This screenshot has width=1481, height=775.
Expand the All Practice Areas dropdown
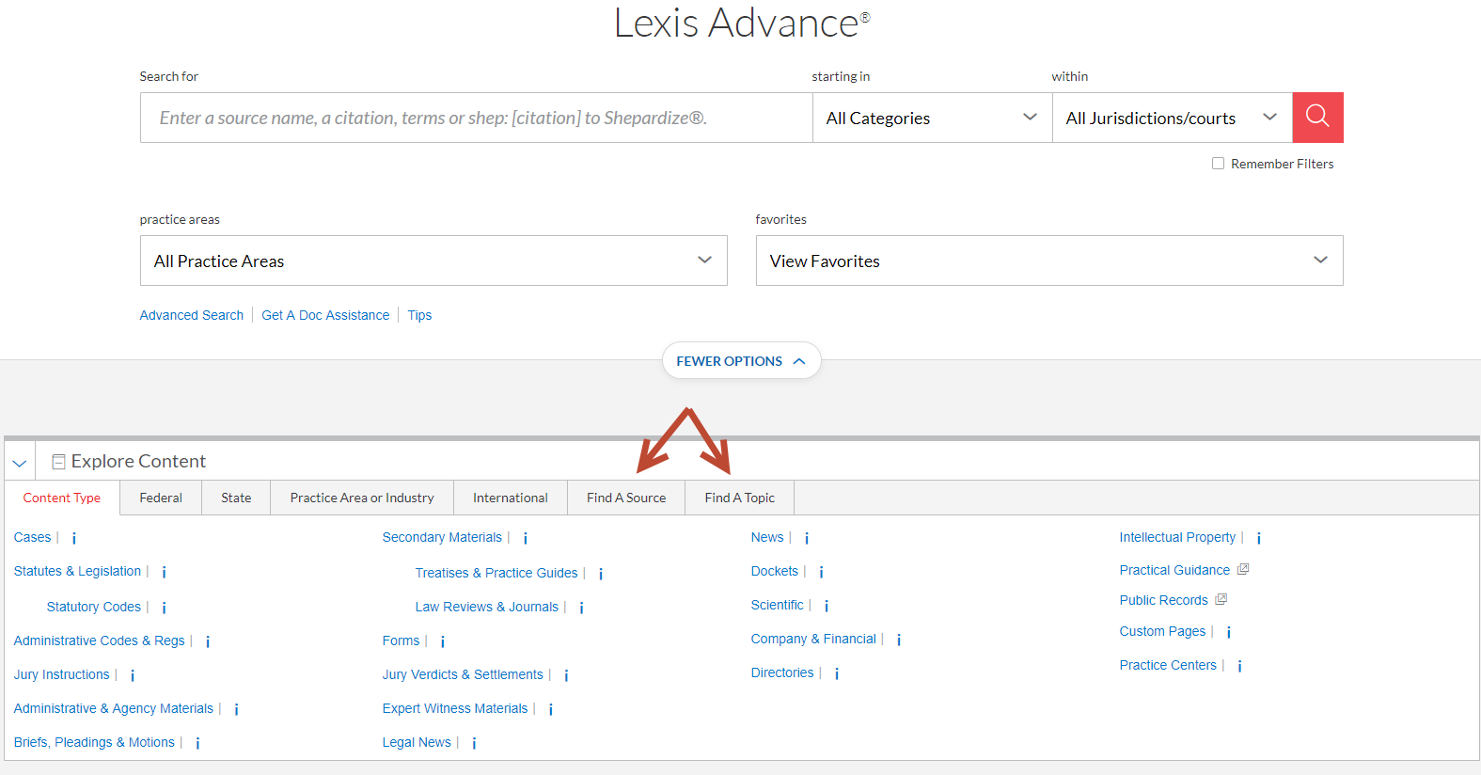433,261
